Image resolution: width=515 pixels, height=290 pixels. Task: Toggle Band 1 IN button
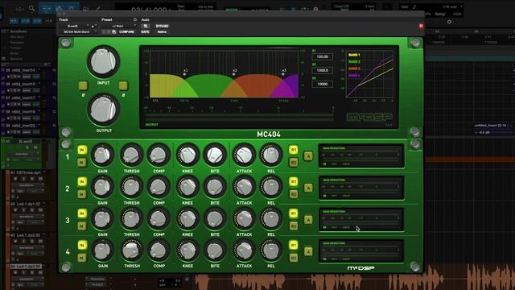pyautogui.click(x=82, y=150)
